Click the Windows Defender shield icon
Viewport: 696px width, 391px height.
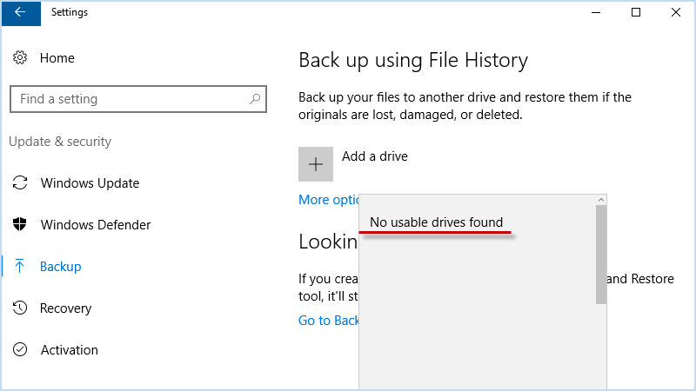(20, 224)
